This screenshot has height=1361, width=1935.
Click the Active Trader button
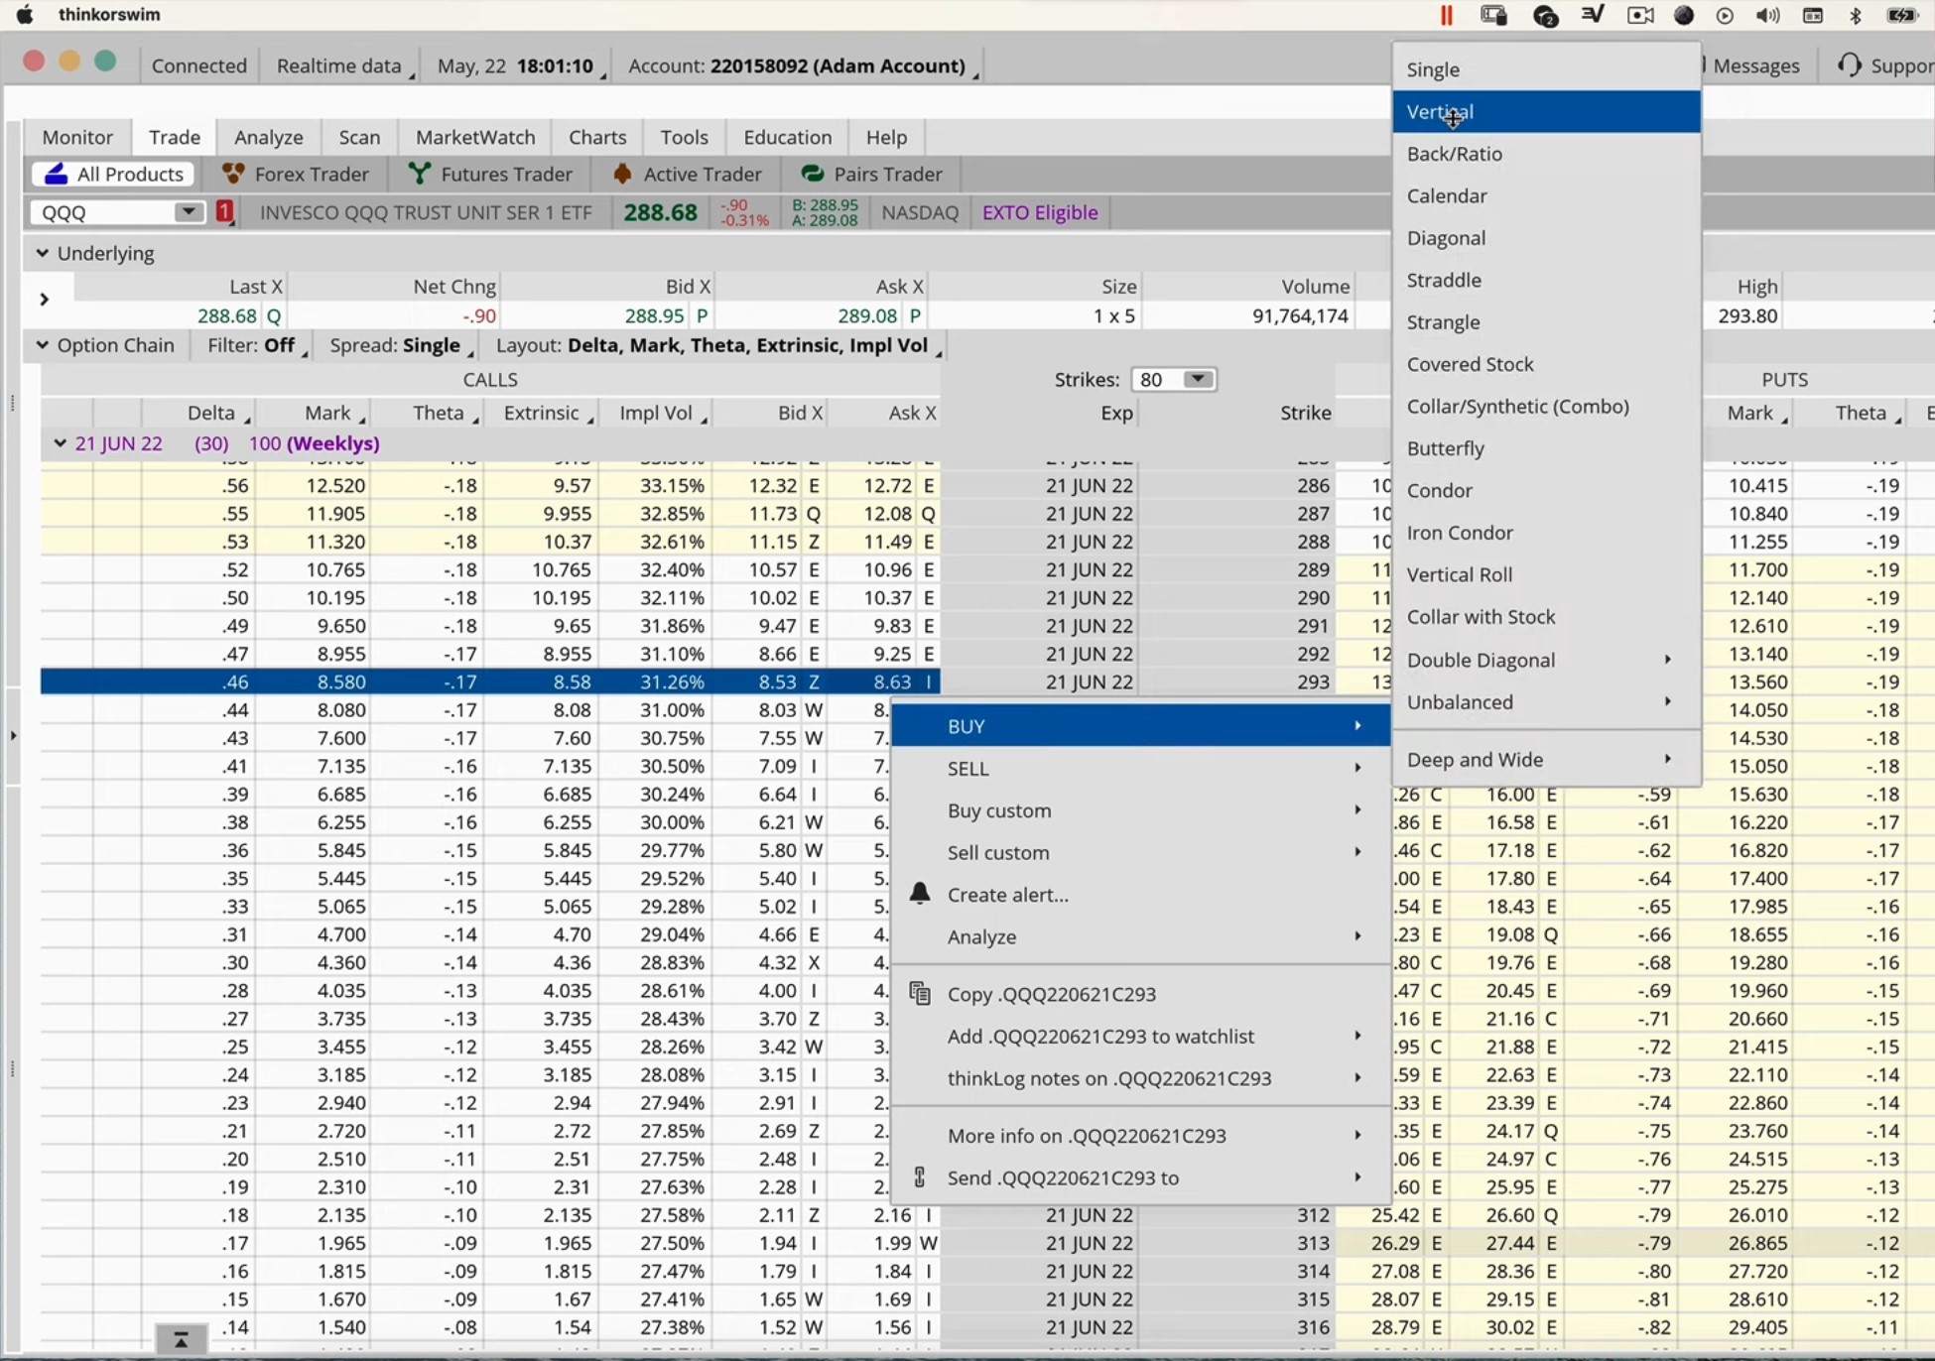point(688,174)
